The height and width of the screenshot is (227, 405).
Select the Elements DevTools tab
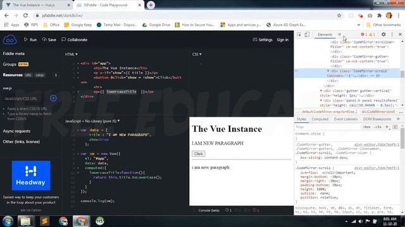325,35
